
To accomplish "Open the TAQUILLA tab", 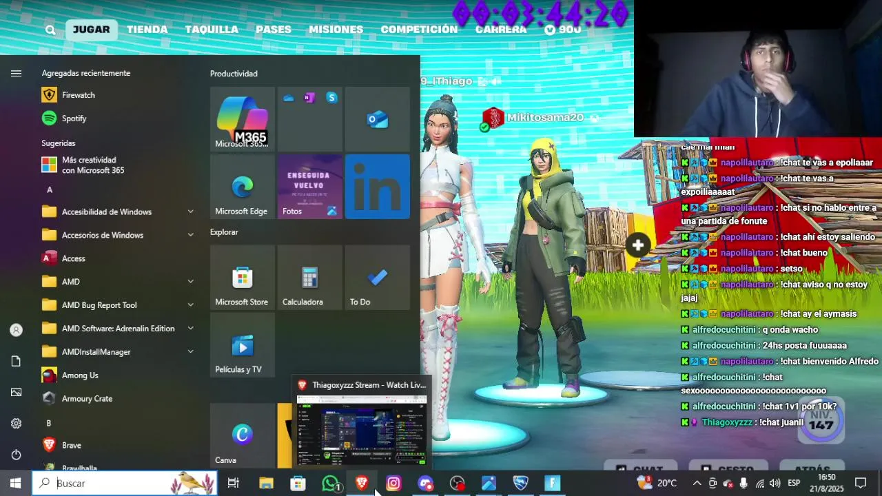I will tap(212, 30).
